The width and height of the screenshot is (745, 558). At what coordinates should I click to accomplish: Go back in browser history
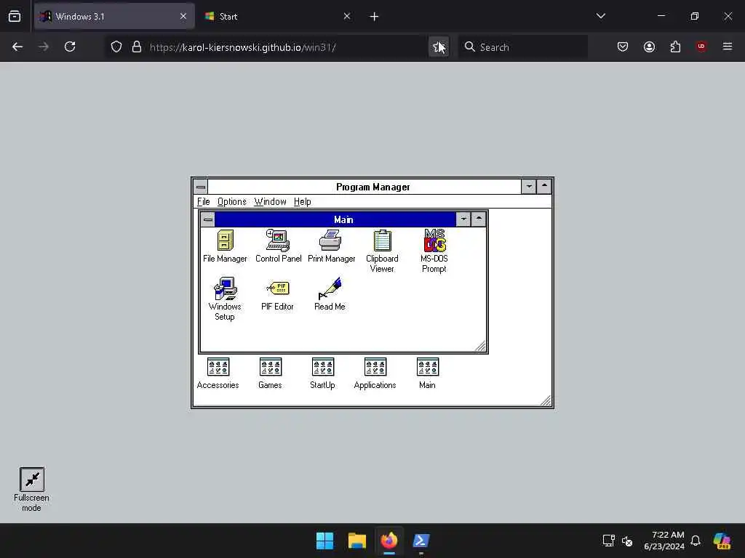(17, 46)
